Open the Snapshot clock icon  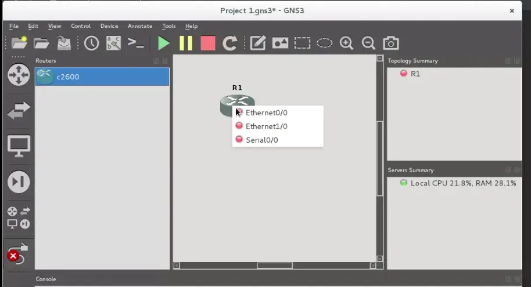click(x=91, y=43)
